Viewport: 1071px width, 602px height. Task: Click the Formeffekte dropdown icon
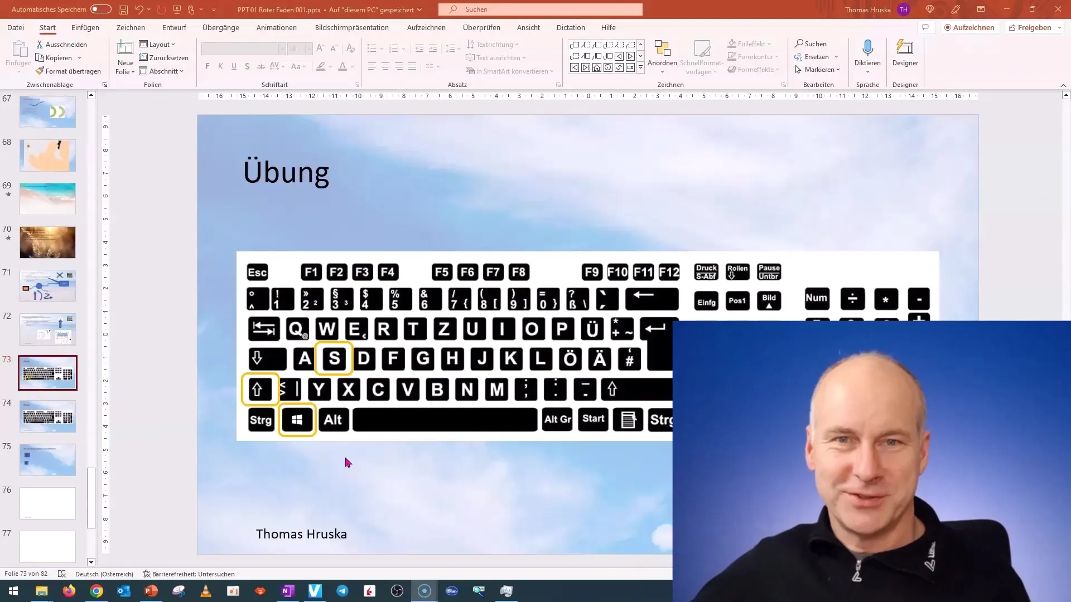tap(778, 70)
